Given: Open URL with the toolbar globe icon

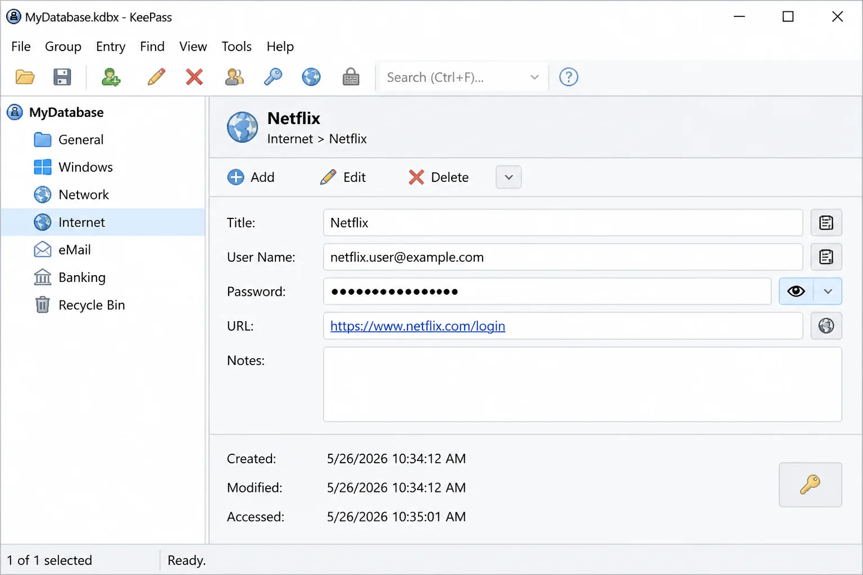Looking at the screenshot, I should (x=311, y=77).
